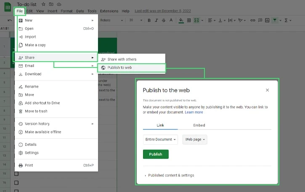Select Make a copy

pyautogui.click(x=56, y=45)
